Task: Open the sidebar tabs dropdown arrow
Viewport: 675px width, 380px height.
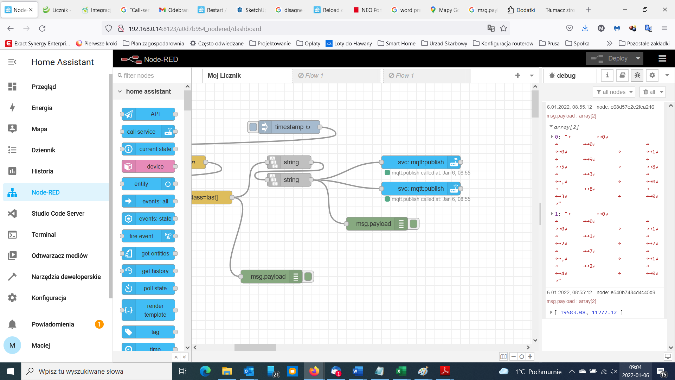Action: [x=667, y=75]
